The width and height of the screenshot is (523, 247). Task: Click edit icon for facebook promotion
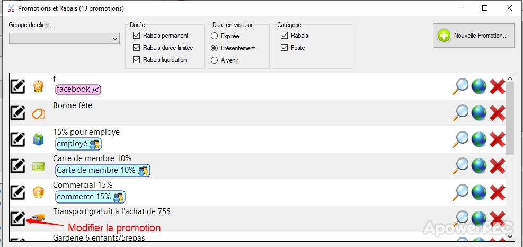tap(17, 86)
